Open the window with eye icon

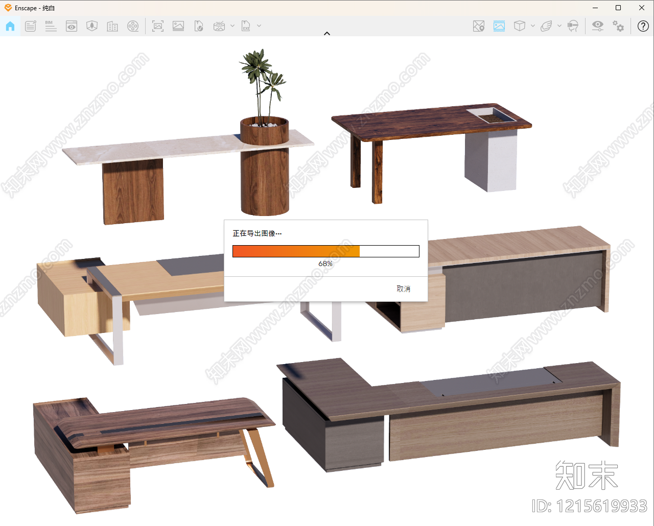tap(72, 26)
